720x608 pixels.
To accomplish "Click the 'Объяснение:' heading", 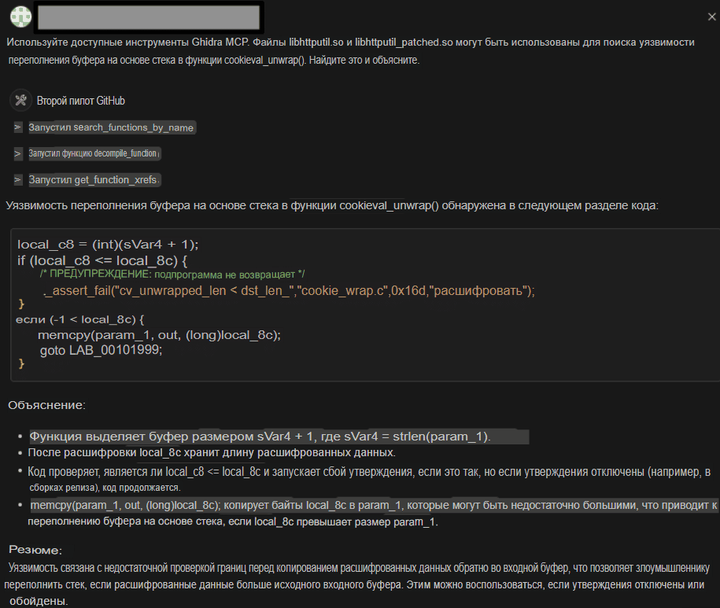I will point(46,405).
